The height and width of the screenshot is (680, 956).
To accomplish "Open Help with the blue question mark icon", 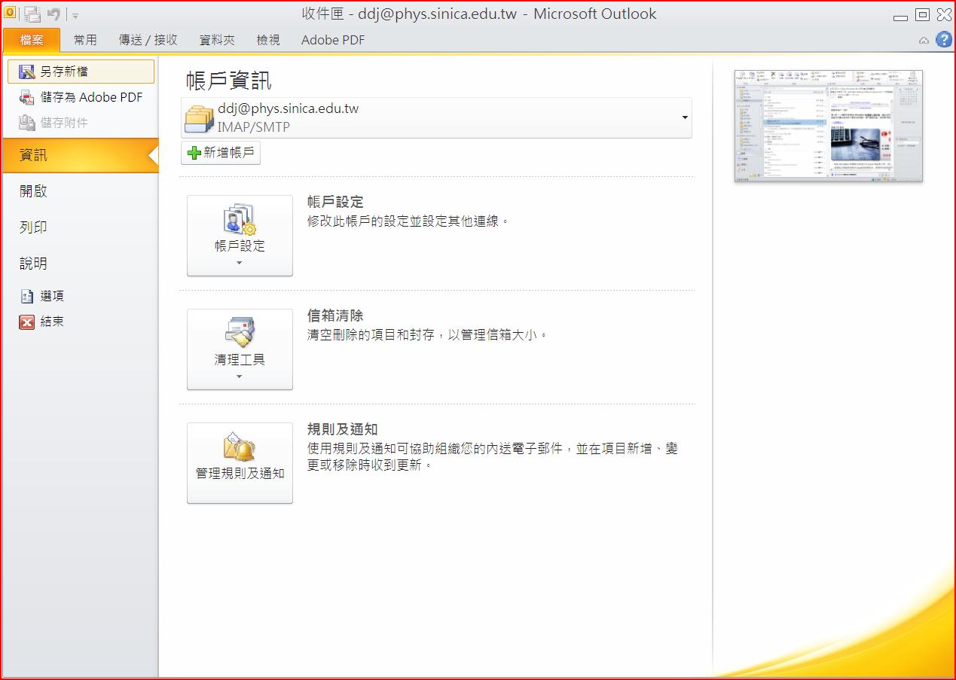I will [943, 40].
